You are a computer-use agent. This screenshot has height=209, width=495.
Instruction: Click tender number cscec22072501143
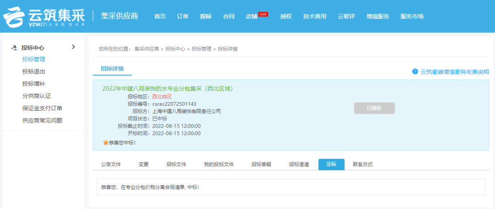click(x=174, y=104)
